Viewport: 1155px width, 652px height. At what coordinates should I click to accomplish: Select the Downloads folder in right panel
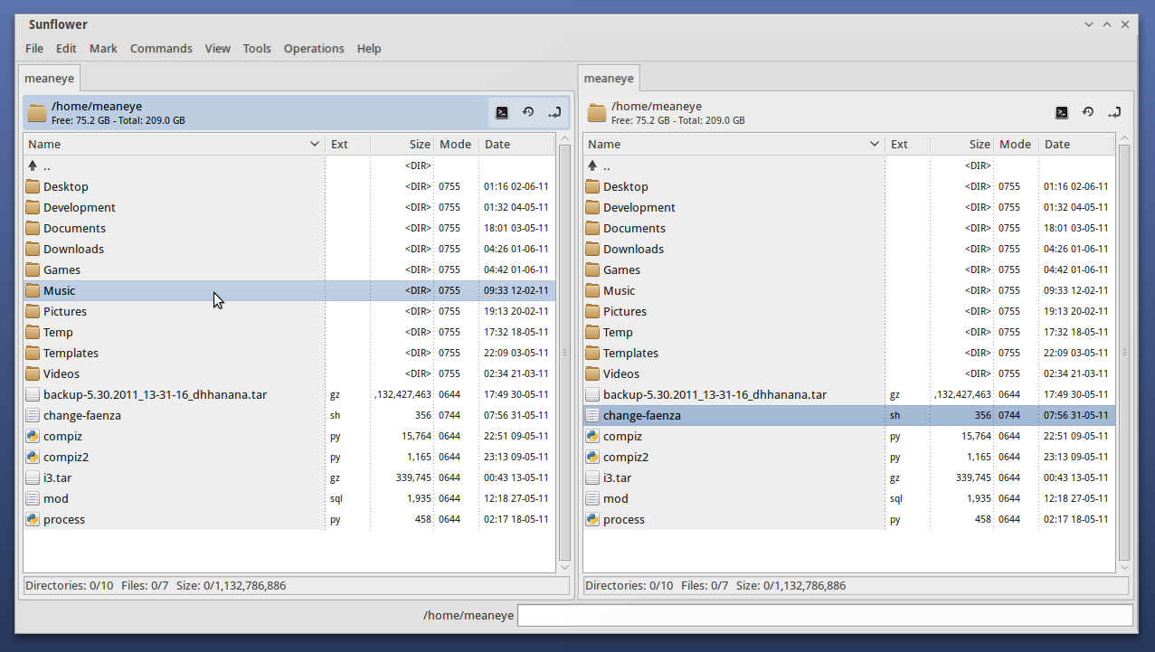tap(633, 249)
